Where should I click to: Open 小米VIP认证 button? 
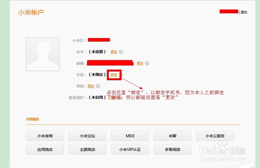[130, 149]
